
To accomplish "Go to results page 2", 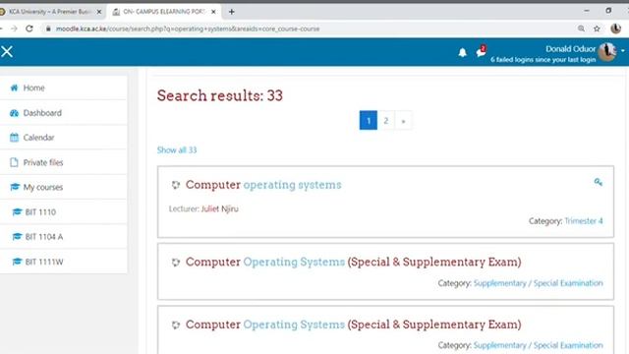I will (x=386, y=120).
